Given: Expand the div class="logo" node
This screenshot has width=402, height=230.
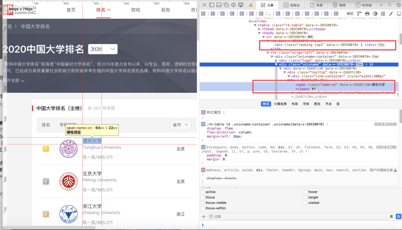Looking at the screenshot, I should [x=276, y=60].
